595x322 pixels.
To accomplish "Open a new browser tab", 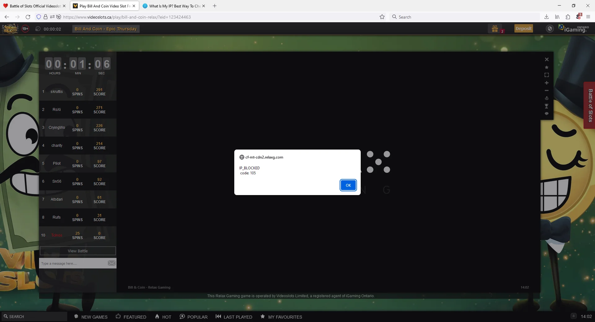I will click(x=214, y=6).
